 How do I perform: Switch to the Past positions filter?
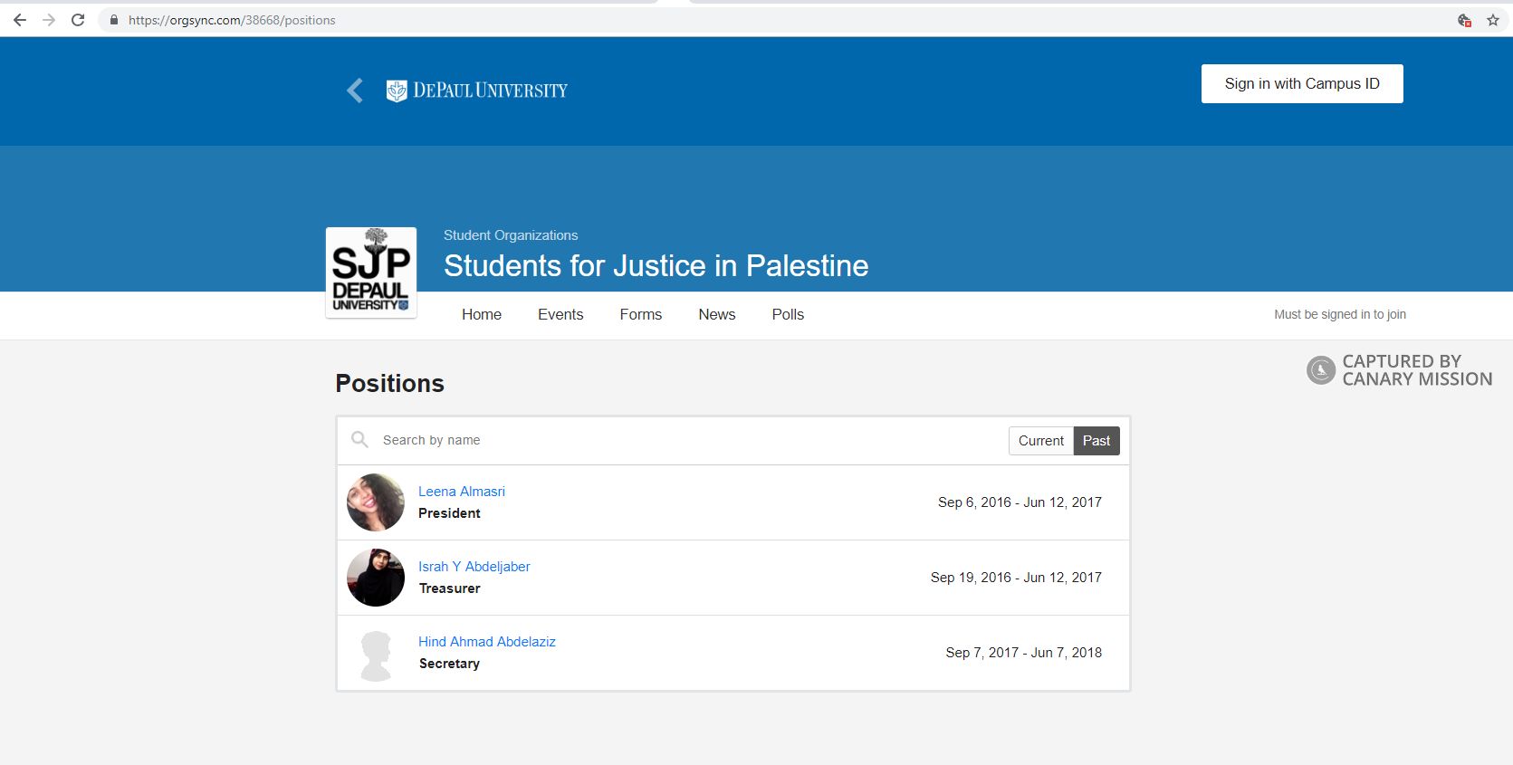tap(1096, 441)
